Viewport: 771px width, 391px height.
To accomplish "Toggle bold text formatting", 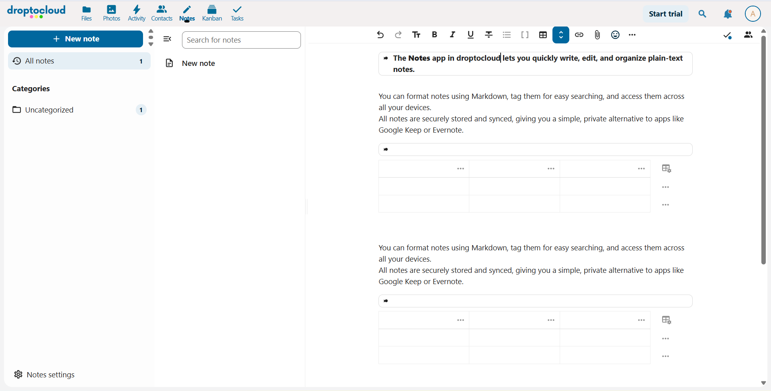I will pyautogui.click(x=434, y=35).
